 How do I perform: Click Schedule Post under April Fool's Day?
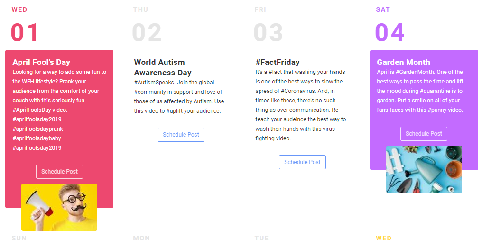pyautogui.click(x=59, y=172)
